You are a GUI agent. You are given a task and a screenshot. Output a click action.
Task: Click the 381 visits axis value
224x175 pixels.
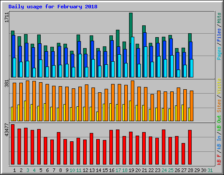pos(7,84)
